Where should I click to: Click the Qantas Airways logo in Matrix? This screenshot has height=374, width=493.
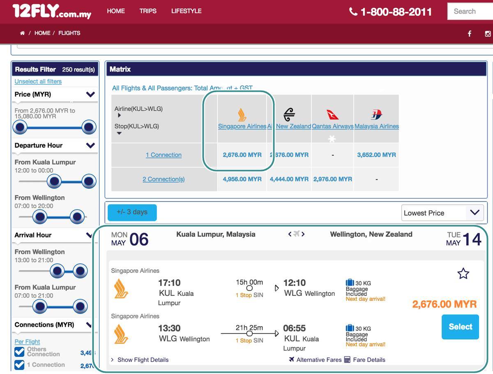332,114
